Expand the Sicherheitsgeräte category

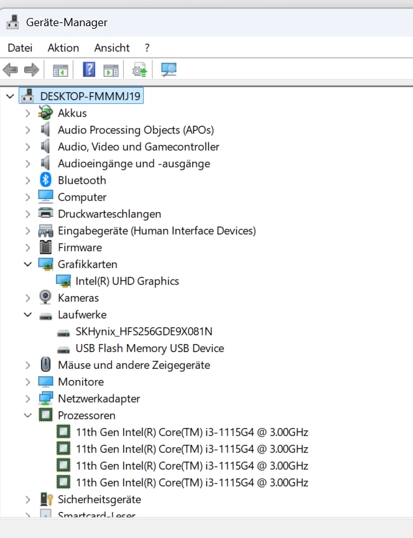(28, 499)
